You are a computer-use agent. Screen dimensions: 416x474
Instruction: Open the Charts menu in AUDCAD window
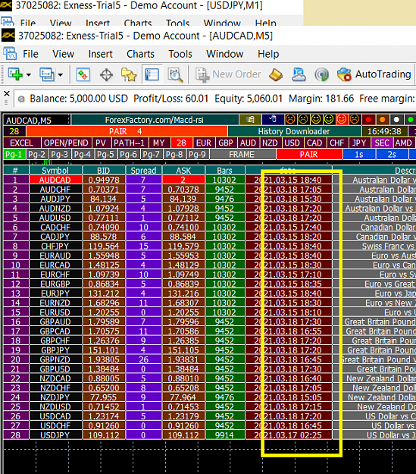[140, 54]
